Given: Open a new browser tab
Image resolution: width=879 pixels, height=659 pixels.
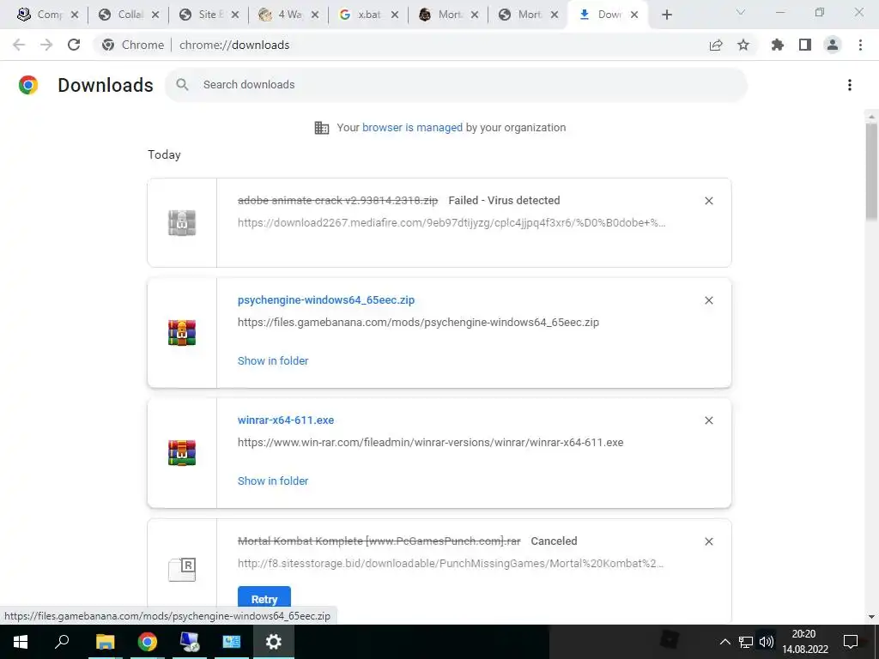Looking at the screenshot, I should tap(666, 15).
